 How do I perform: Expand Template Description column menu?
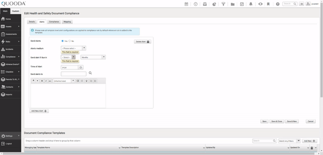(204, 148)
